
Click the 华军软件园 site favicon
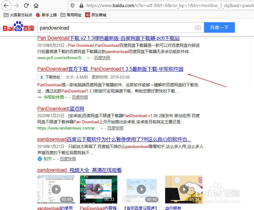[x=40, y=97]
